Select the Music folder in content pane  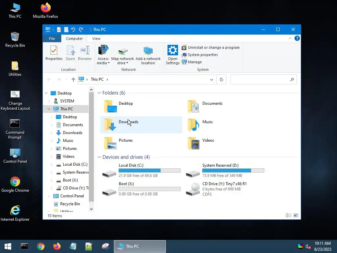tap(224, 125)
